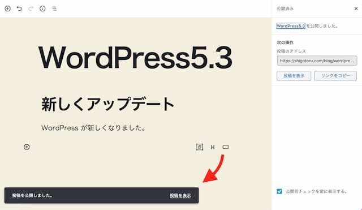Close the 公開済み publish panel
The height and width of the screenshot is (210, 362).
pyautogui.click(x=356, y=8)
